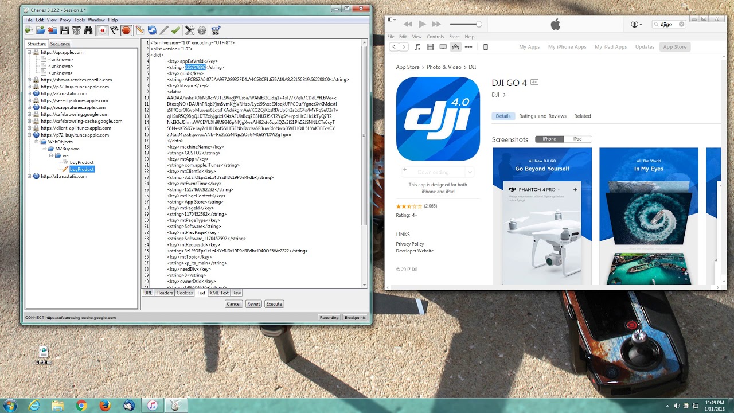Collapse MZBuy.woa folder node
Screen dimensions: 734x413
(x=43, y=149)
